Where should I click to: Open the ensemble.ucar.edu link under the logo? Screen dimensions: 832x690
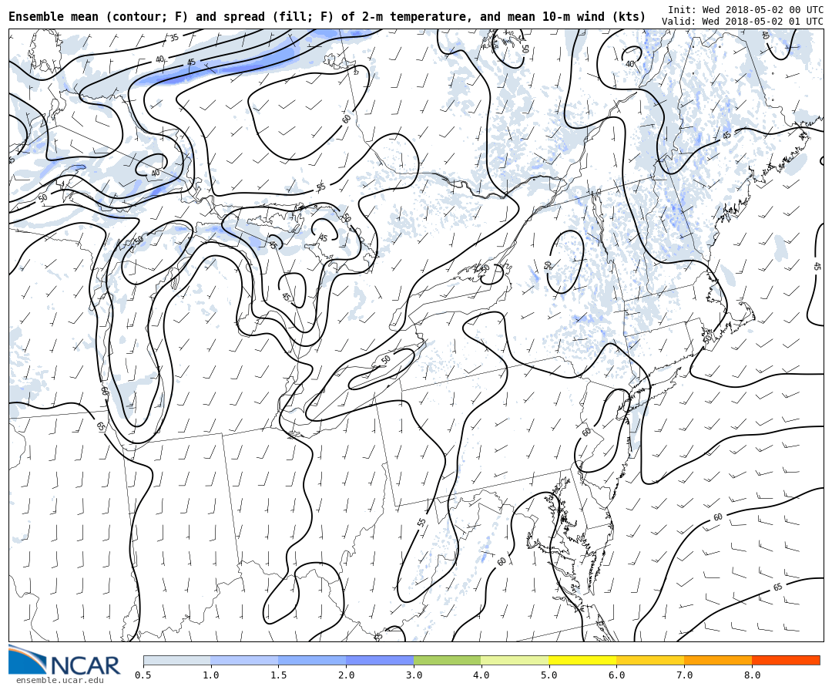[x=60, y=681]
